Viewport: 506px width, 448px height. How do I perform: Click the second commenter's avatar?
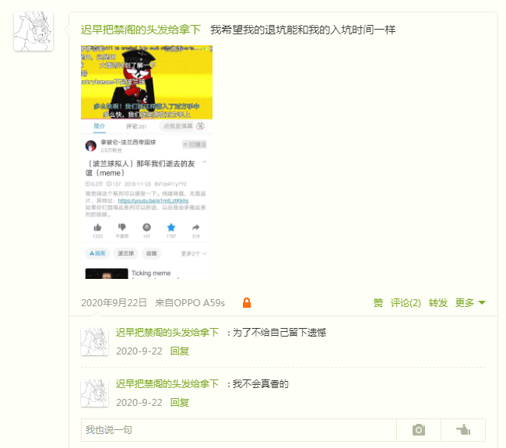pos(94,393)
